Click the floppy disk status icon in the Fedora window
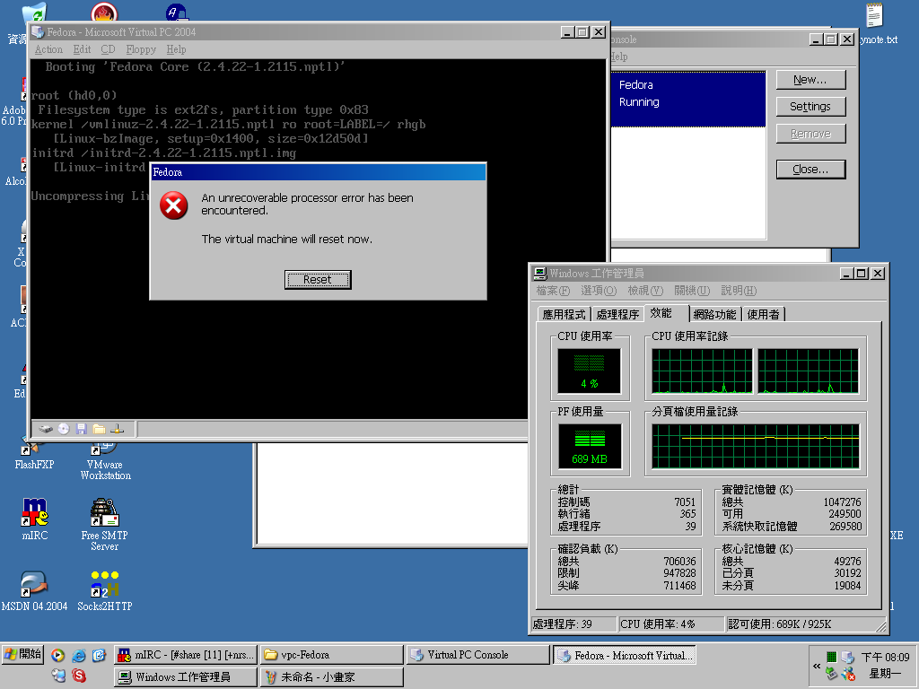 point(82,429)
